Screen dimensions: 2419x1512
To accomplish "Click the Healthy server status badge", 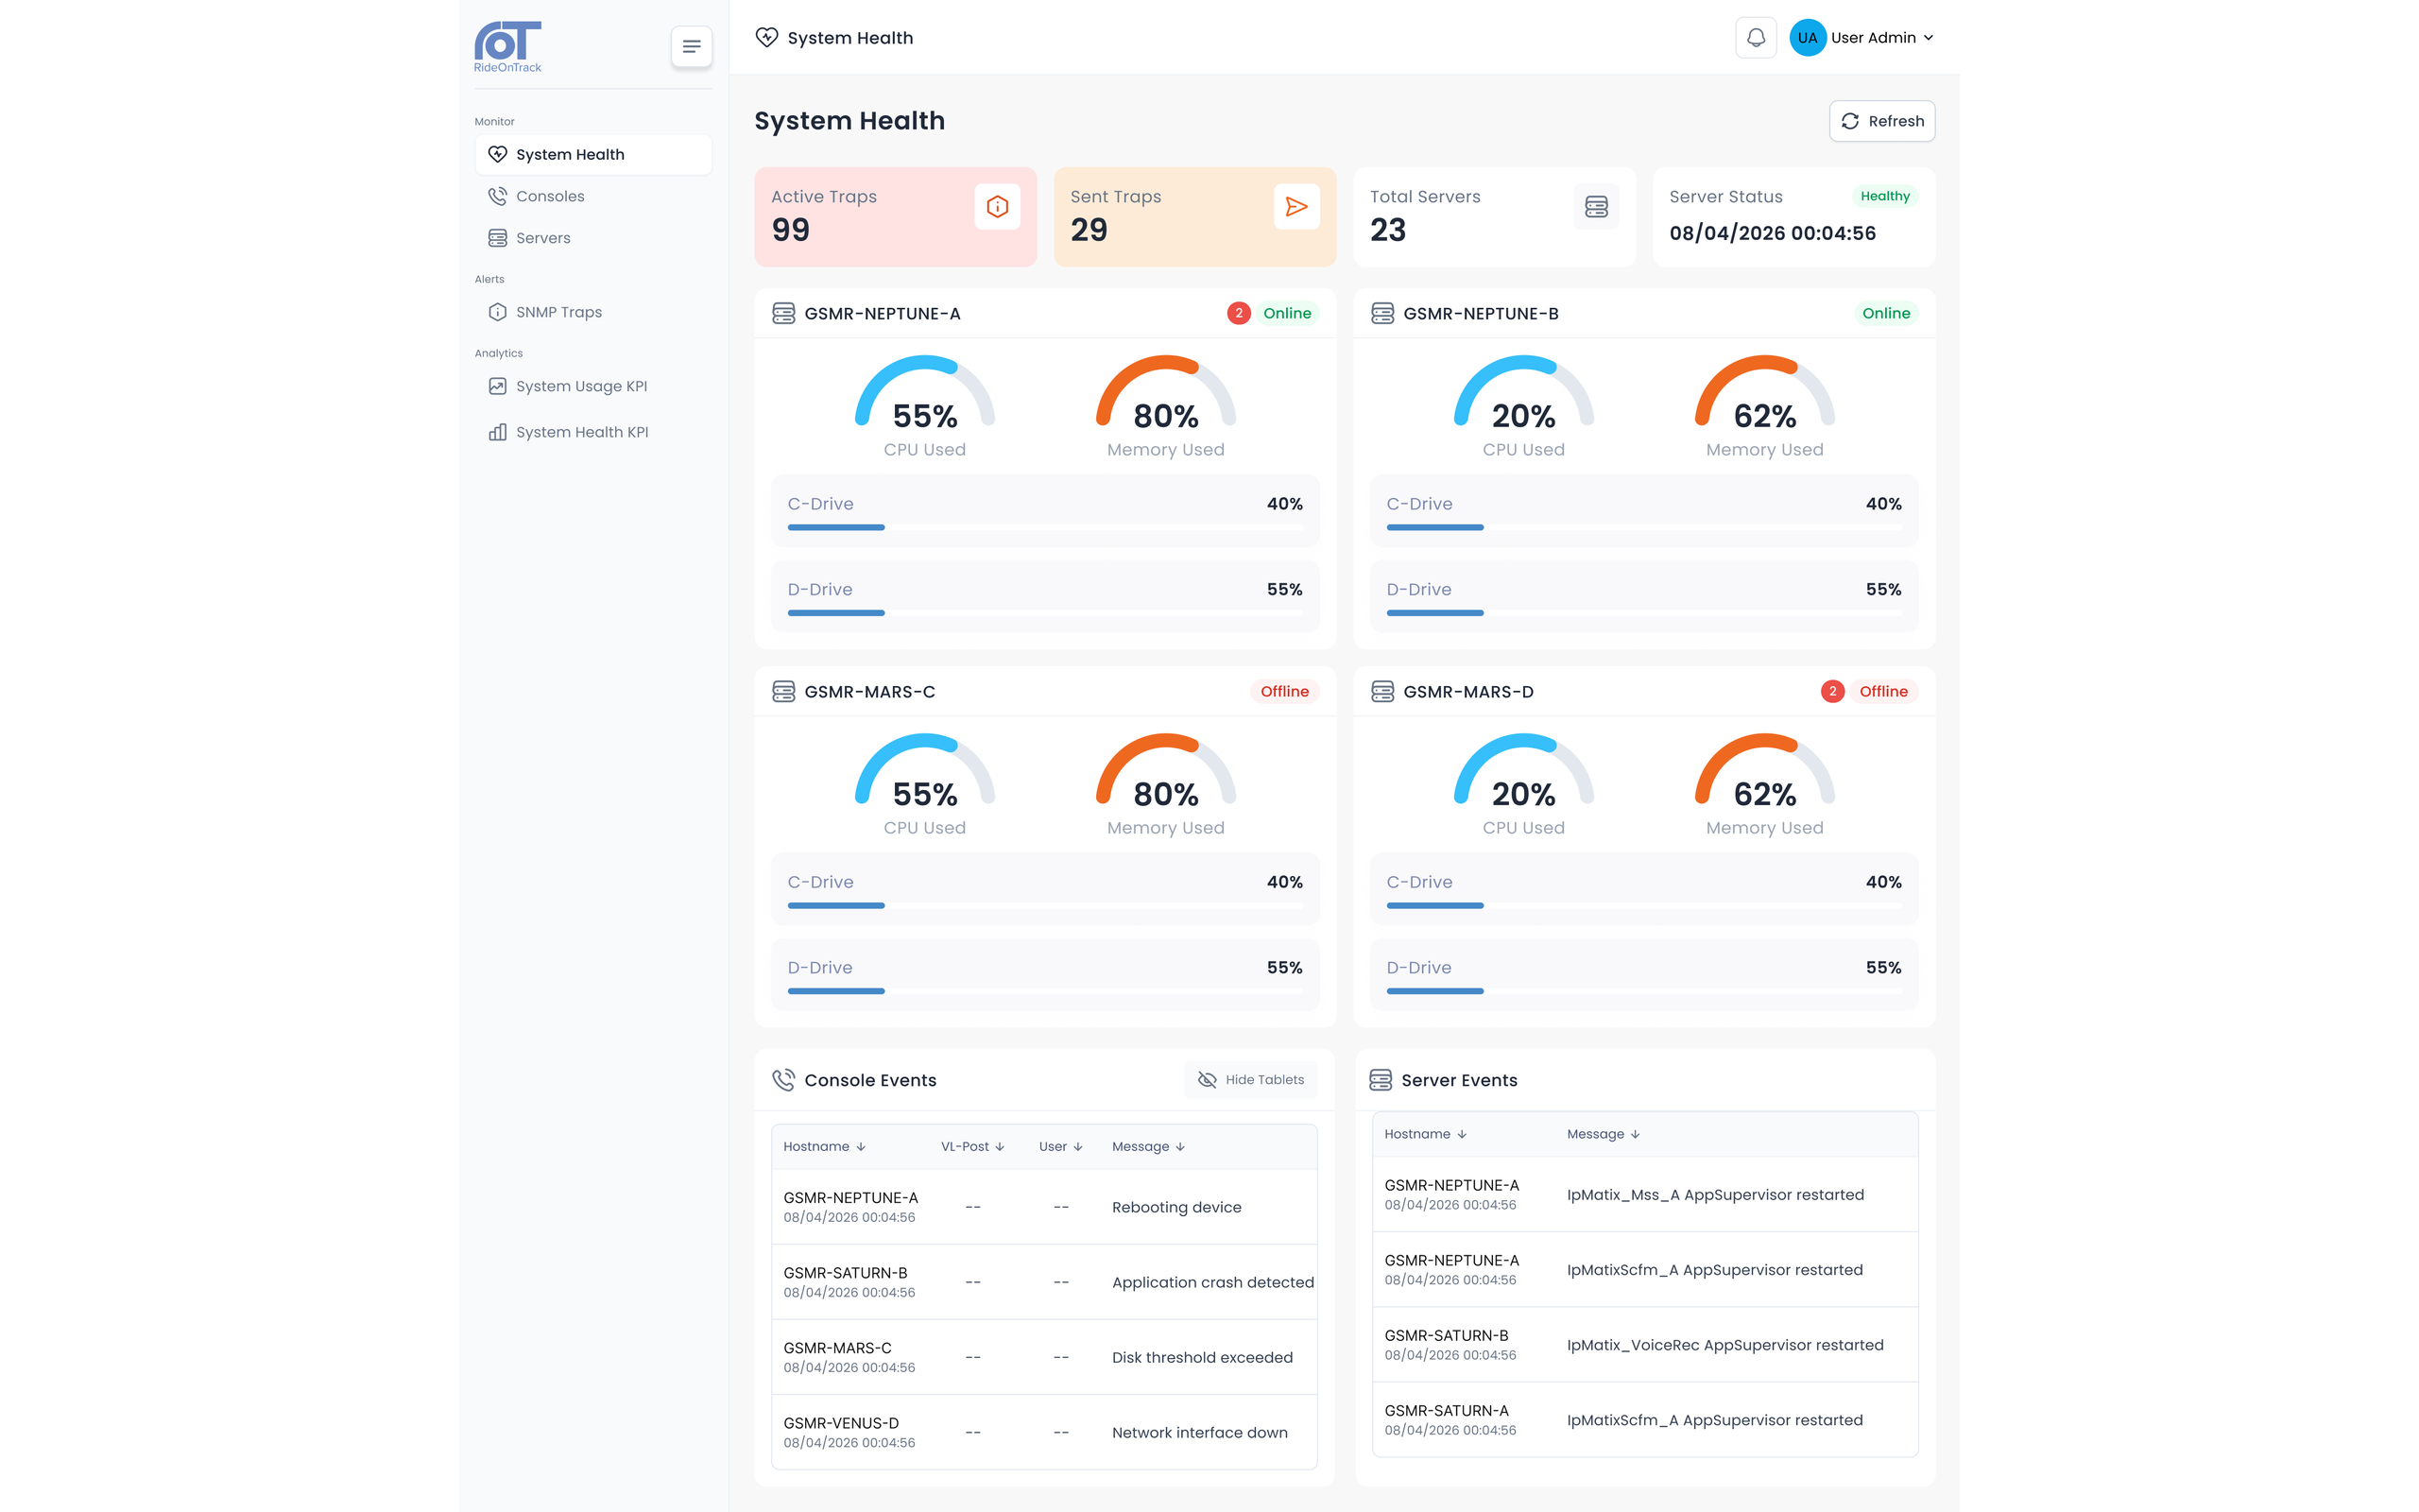I will click(x=1884, y=197).
